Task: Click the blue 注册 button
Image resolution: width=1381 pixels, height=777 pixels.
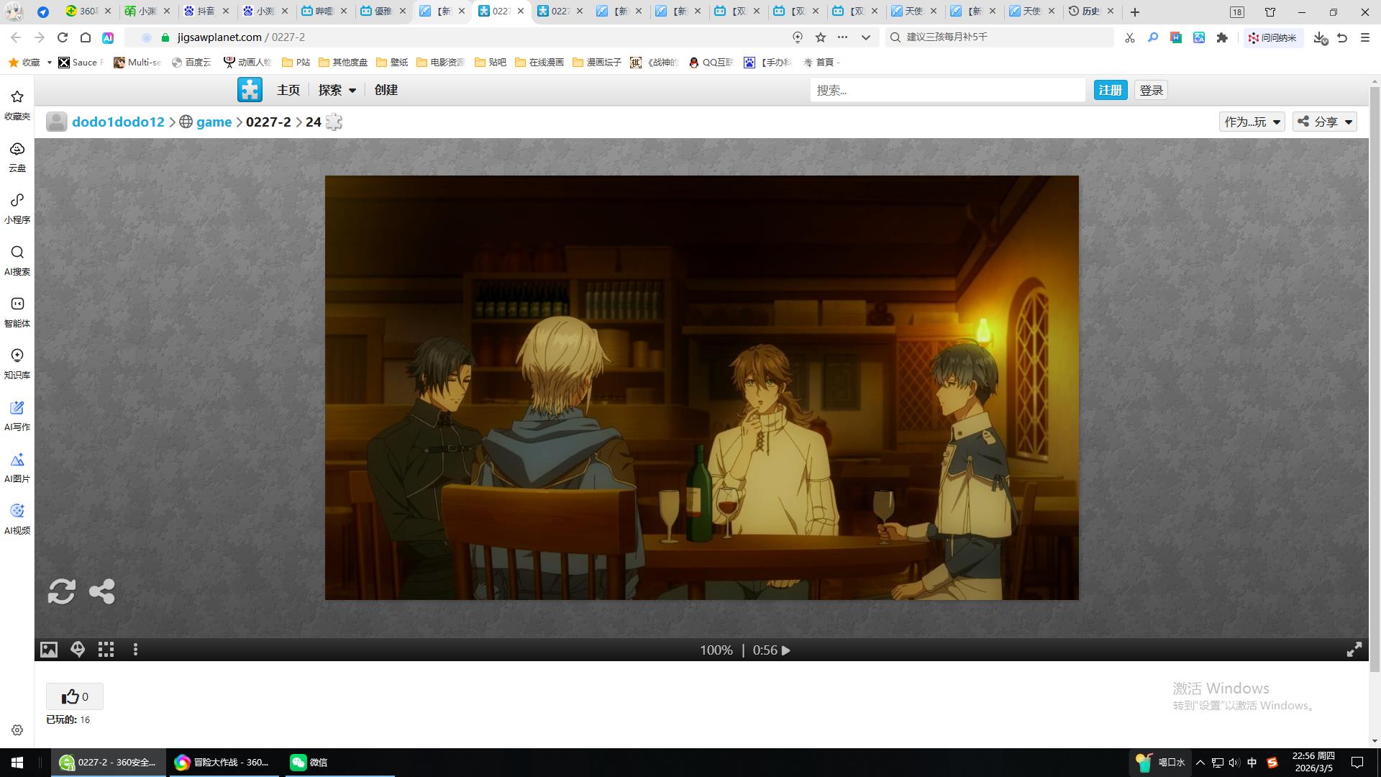Action: click(1110, 90)
